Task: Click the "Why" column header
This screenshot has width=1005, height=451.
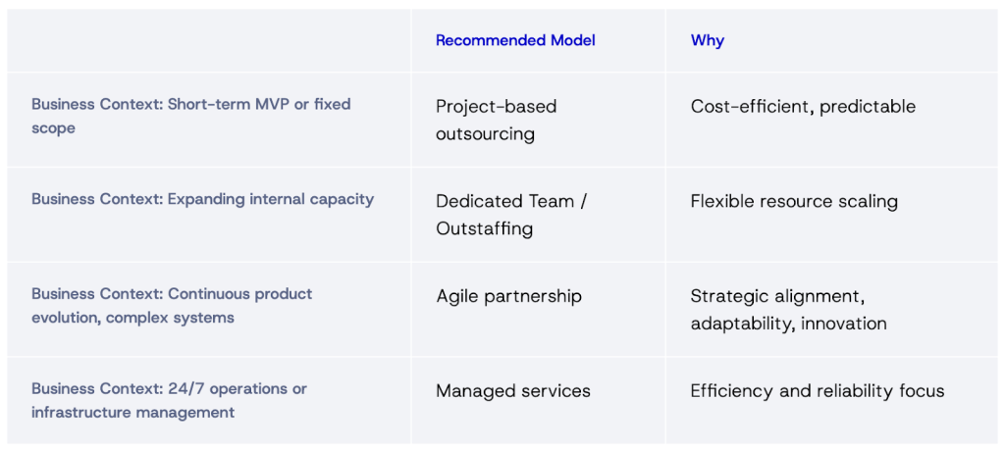Action: (x=707, y=40)
